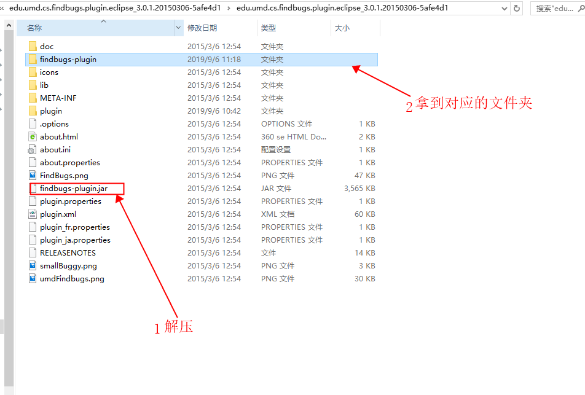Select the file name icons

pyautogui.click(x=49, y=72)
